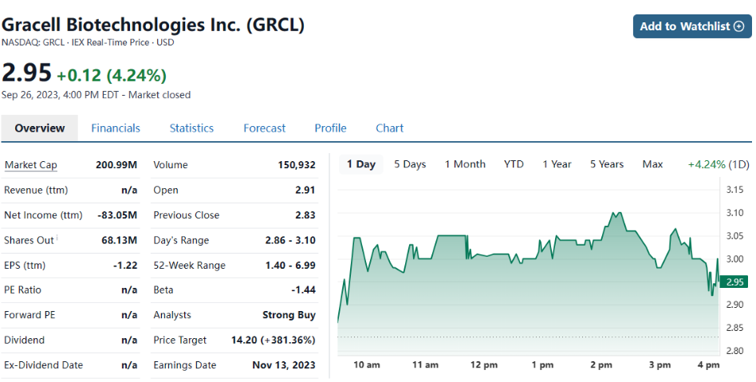Go to the Forecast tab

264,128
